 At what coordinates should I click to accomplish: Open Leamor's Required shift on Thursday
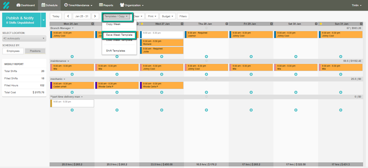[x=206, y=34]
